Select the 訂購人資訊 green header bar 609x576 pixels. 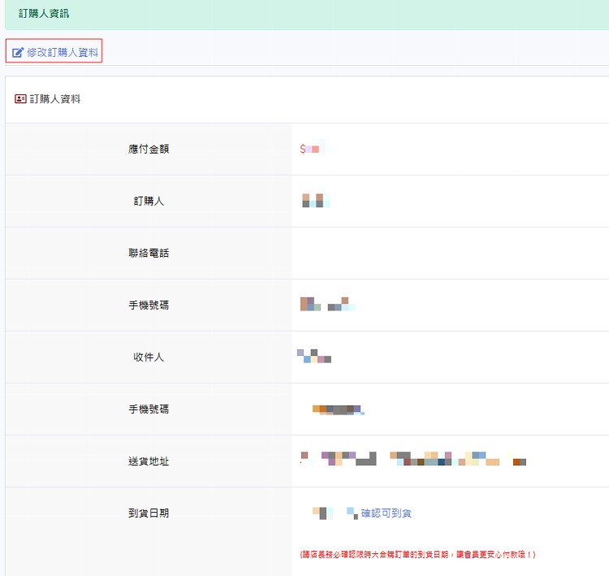point(304,15)
